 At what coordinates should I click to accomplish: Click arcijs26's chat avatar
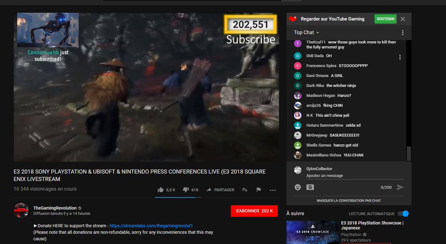[x=298, y=105]
